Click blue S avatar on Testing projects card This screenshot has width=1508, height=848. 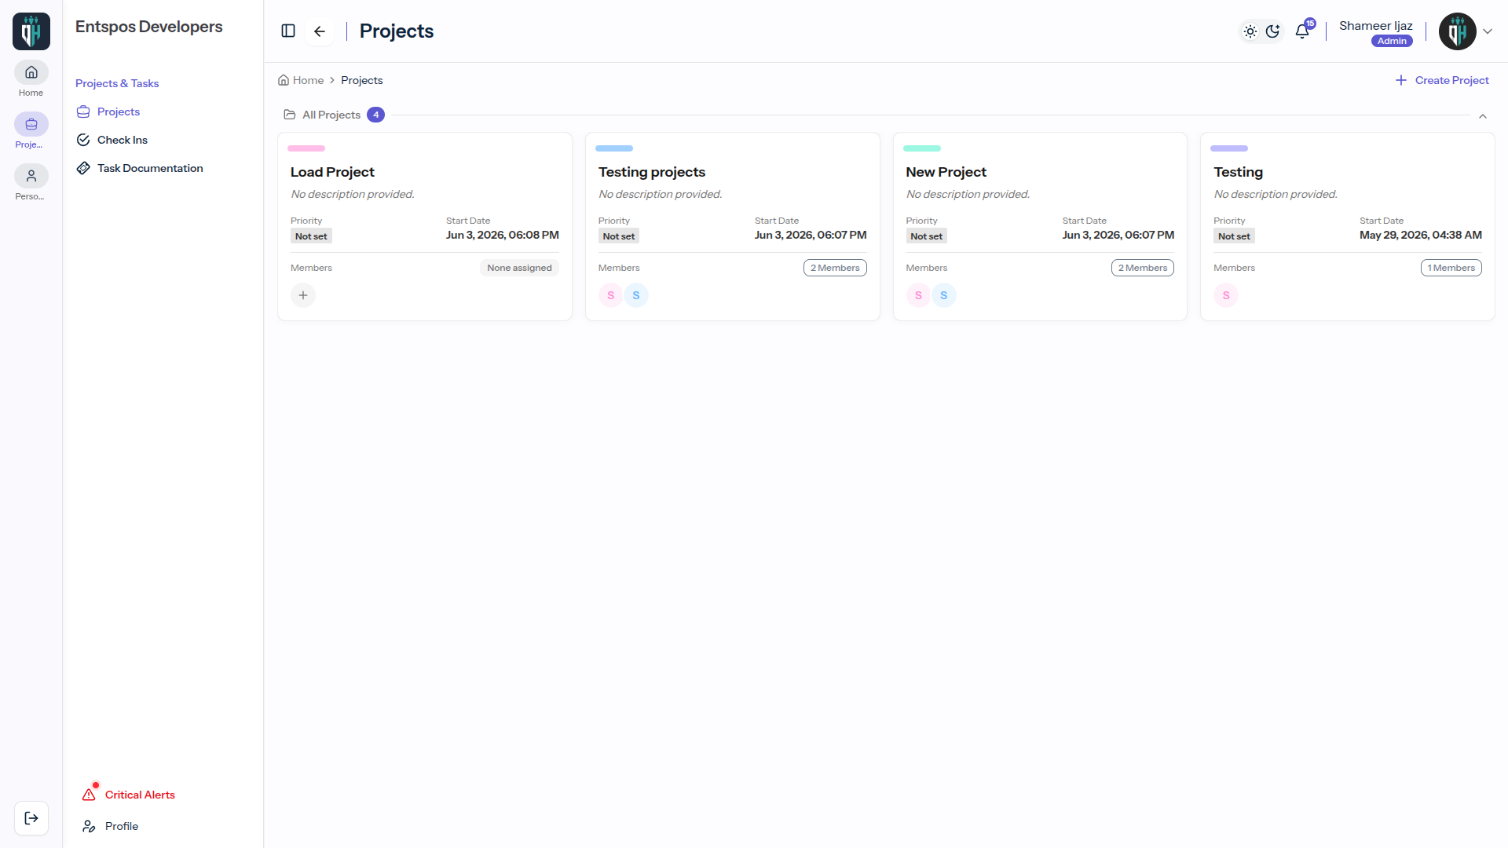pyautogui.click(x=636, y=295)
